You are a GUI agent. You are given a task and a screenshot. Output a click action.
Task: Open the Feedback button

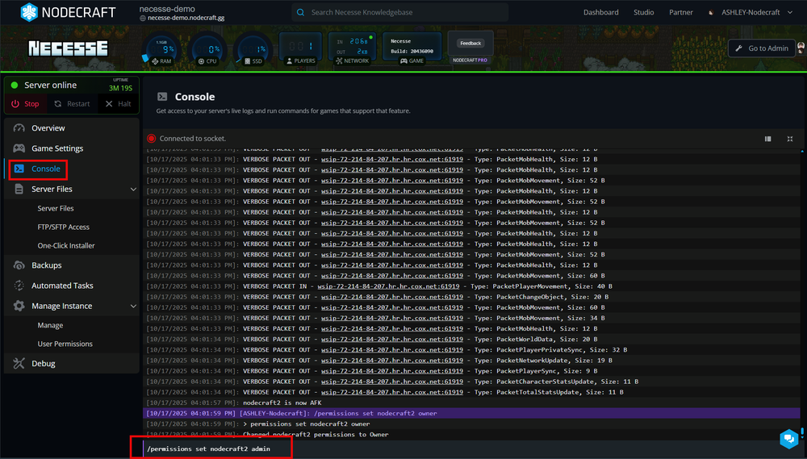[x=470, y=43]
